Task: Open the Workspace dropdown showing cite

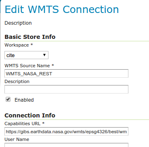Action: [26, 55]
